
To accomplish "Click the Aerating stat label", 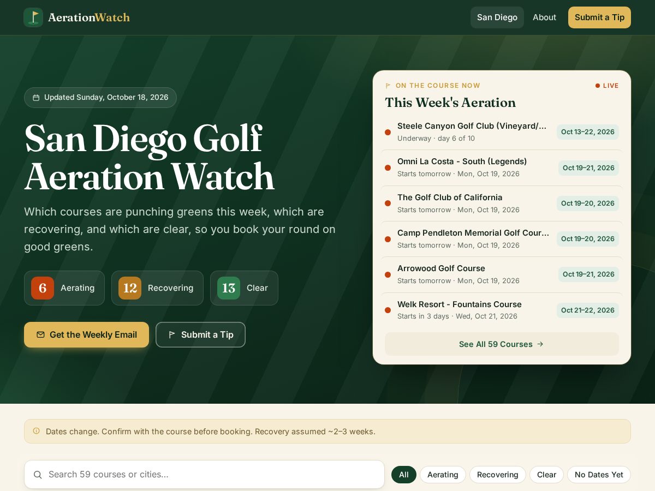I will click(78, 288).
